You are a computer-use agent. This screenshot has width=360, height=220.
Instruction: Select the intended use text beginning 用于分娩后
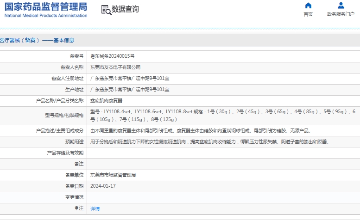tap(210, 142)
